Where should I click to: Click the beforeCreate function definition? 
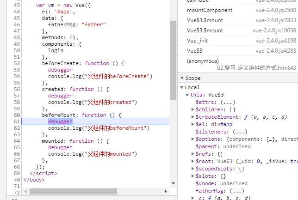(x=83, y=63)
